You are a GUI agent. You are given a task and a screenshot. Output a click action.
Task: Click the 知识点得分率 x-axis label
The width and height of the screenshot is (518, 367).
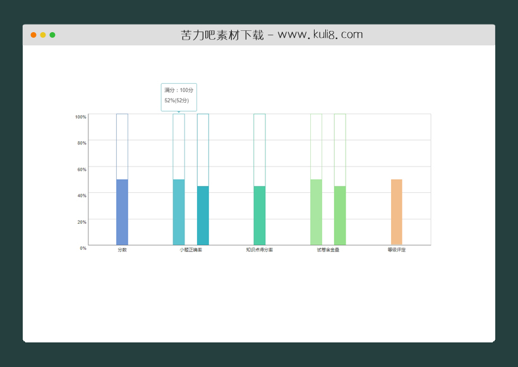tap(259, 250)
